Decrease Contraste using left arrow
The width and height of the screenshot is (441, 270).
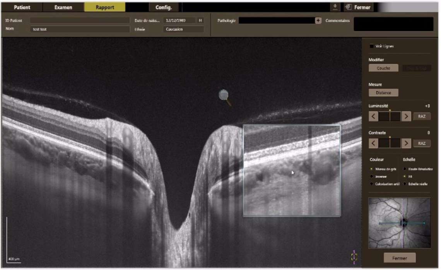(x=373, y=144)
